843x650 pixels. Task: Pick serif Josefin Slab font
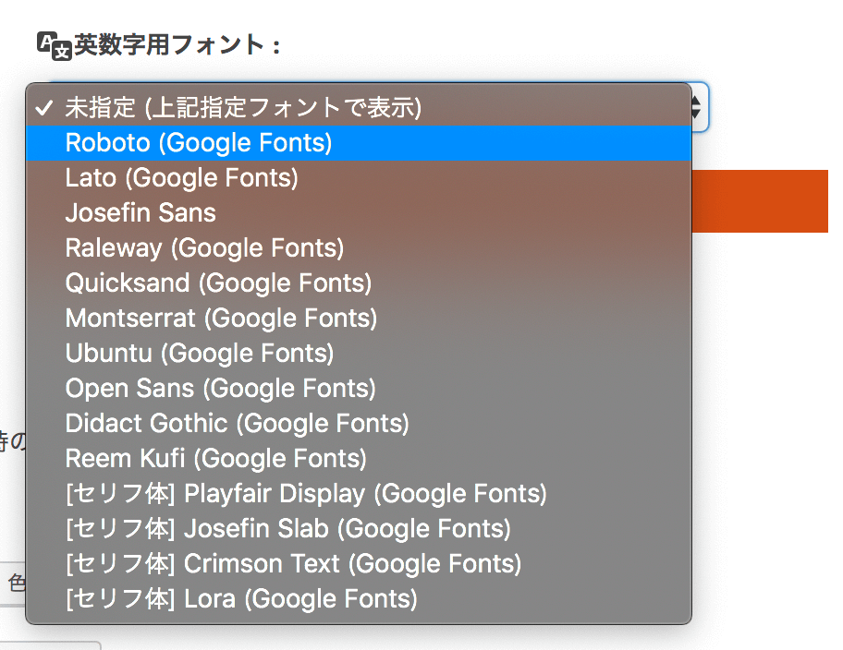359,529
